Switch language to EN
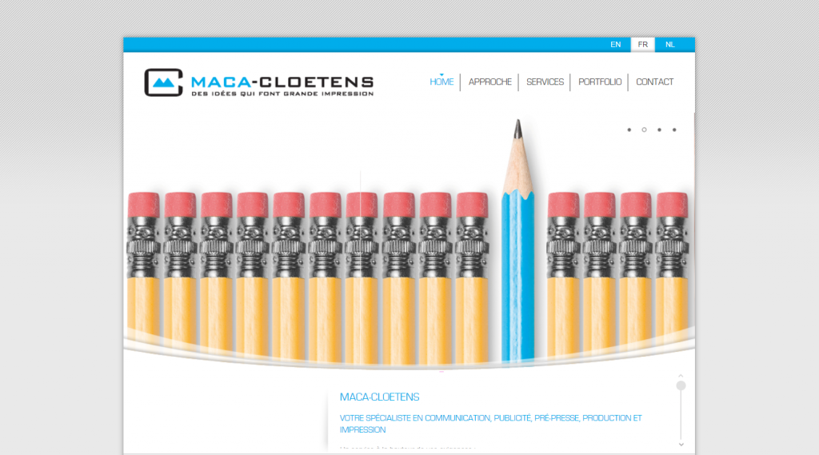819x455 pixels. click(615, 45)
